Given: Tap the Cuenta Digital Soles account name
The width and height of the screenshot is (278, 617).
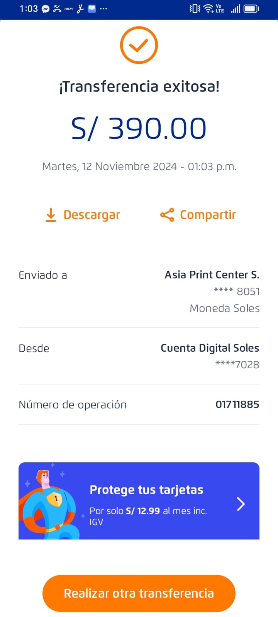Looking at the screenshot, I should pos(210,348).
